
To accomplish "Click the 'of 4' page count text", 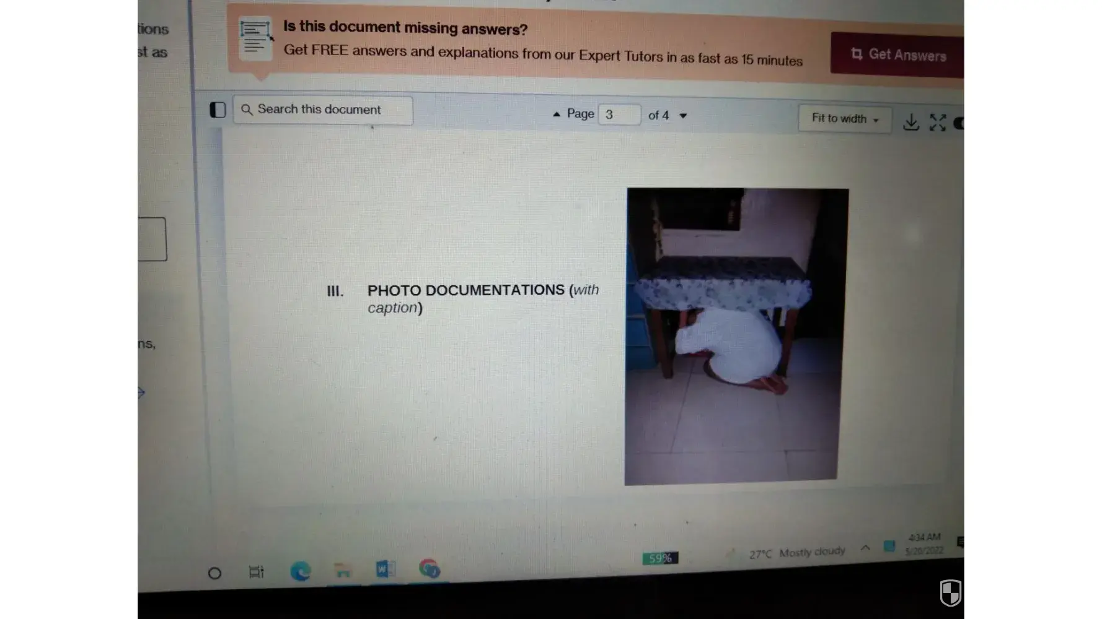I will (x=659, y=115).
